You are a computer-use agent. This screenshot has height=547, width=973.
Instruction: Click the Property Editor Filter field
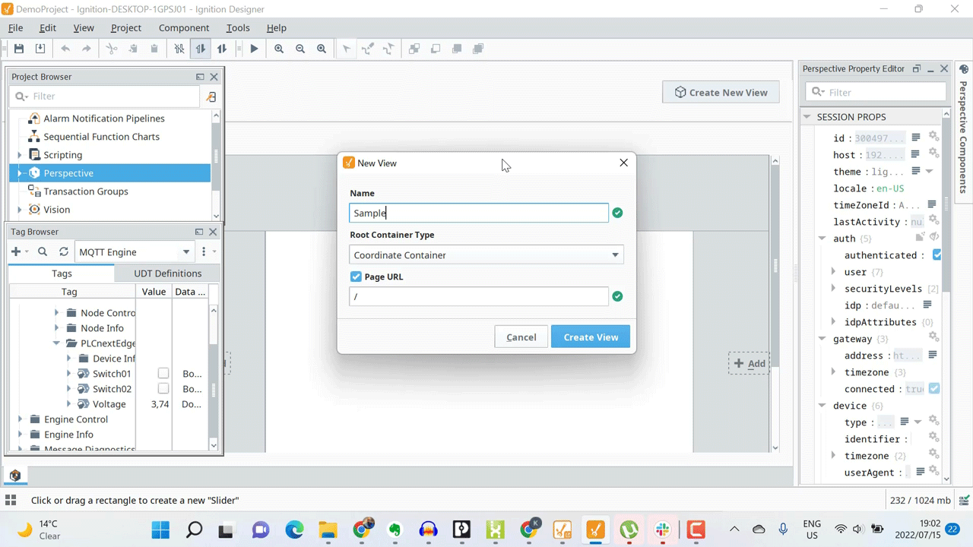[876, 92]
